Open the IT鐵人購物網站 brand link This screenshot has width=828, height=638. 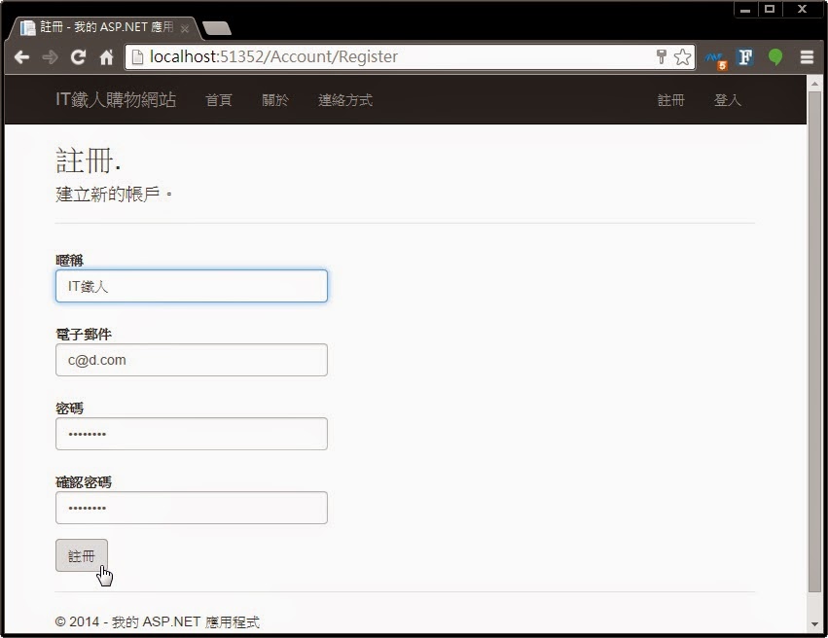(116, 100)
